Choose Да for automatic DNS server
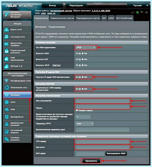The width and height of the screenshot is (152, 167). click(x=77, y=89)
